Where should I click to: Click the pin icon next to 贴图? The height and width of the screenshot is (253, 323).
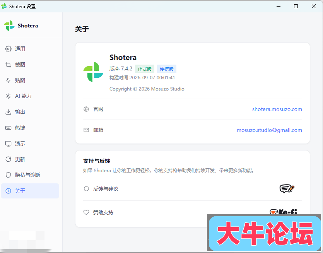[x=8, y=80]
